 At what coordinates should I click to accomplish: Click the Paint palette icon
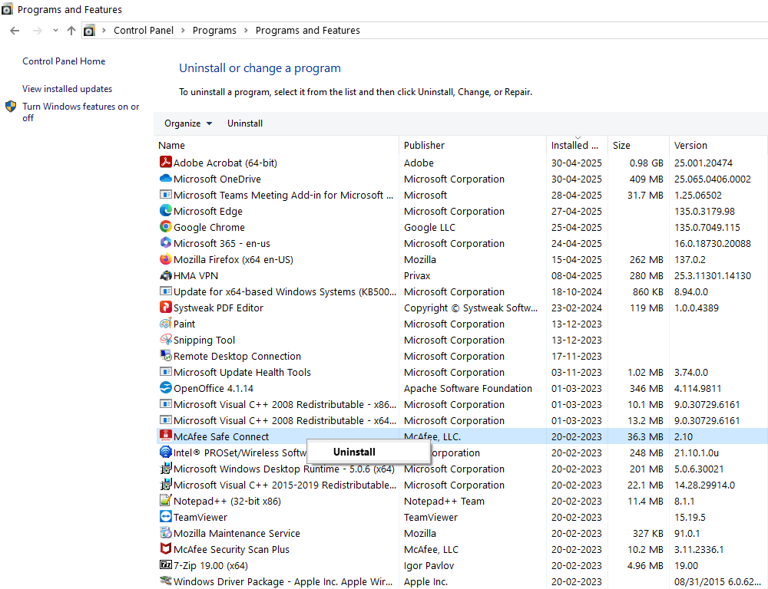coord(166,324)
